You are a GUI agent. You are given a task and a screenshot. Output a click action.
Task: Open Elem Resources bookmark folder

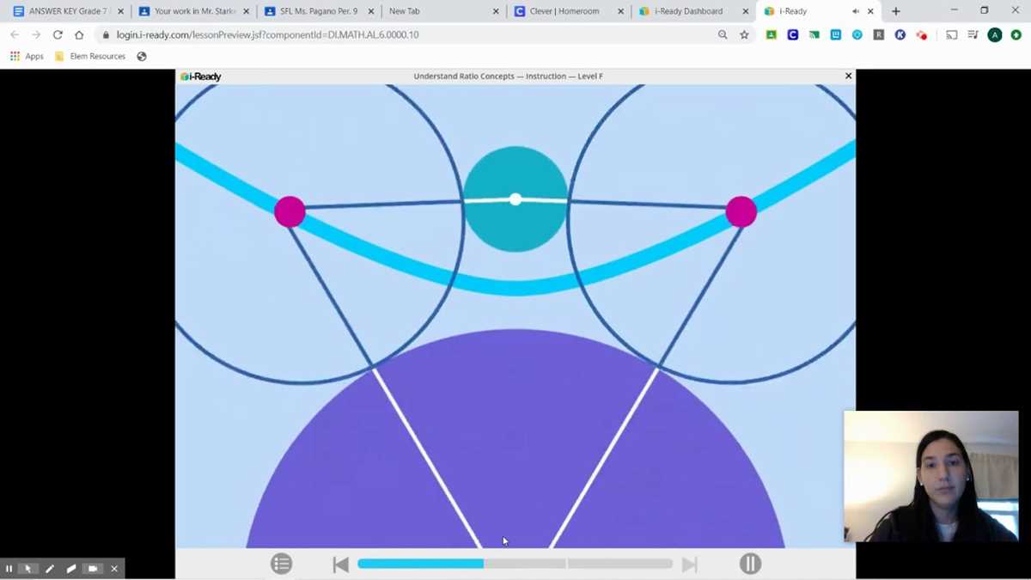(90, 56)
